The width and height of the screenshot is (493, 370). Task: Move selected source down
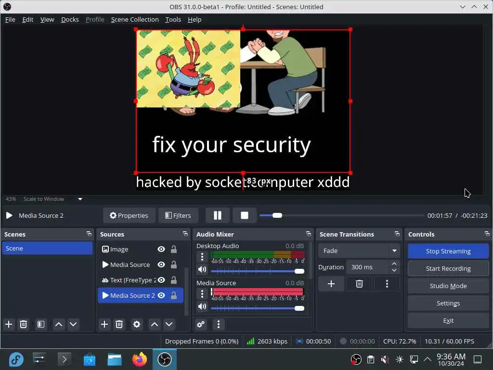click(x=169, y=324)
